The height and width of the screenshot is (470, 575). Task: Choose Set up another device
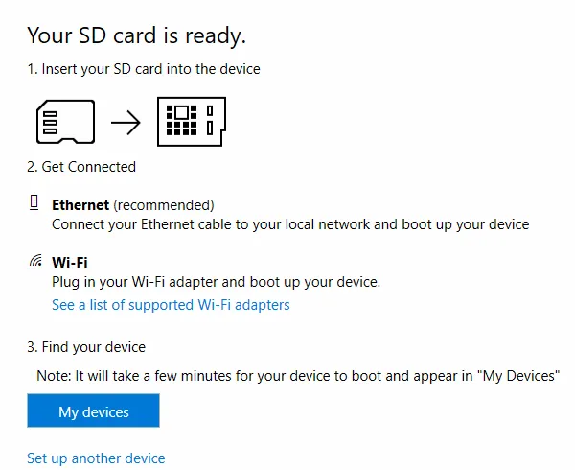point(96,458)
